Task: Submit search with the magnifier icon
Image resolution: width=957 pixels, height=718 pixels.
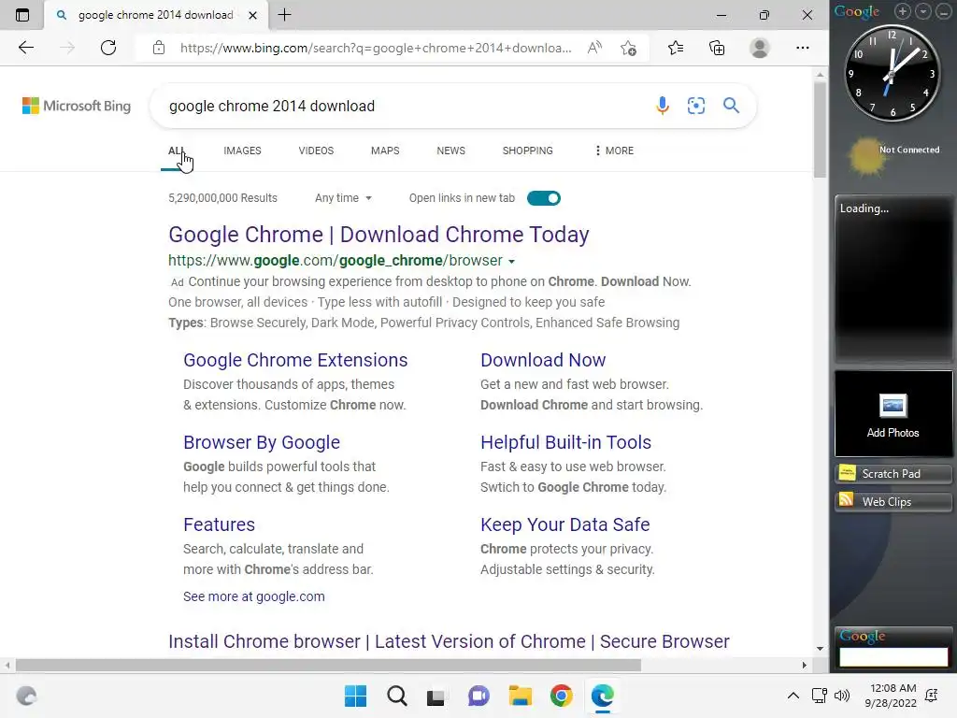Action: (731, 106)
